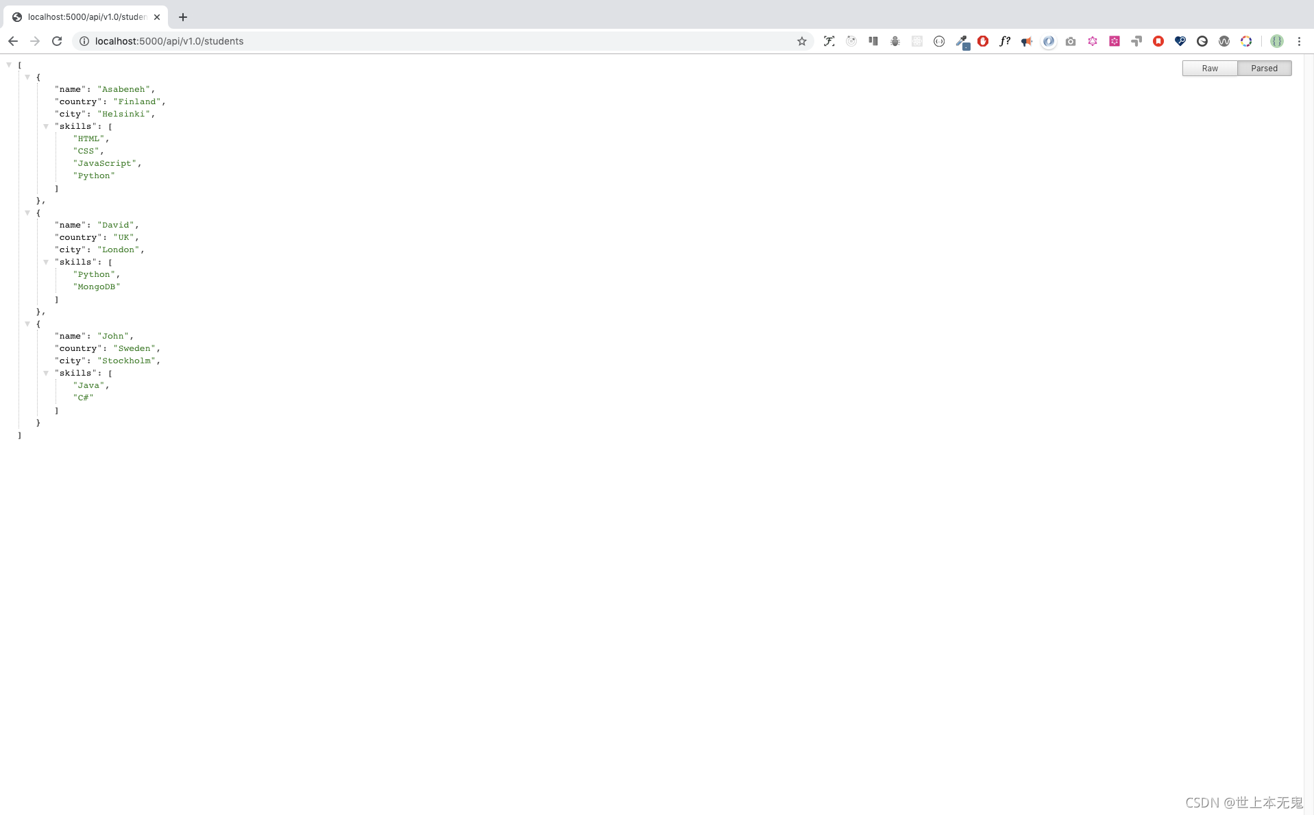Click the "UK" country value
The image size is (1314, 815).
(124, 237)
